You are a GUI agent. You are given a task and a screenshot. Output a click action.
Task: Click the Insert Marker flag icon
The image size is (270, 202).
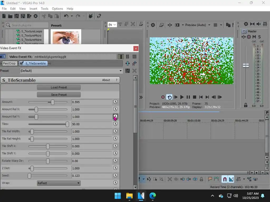click(210, 179)
